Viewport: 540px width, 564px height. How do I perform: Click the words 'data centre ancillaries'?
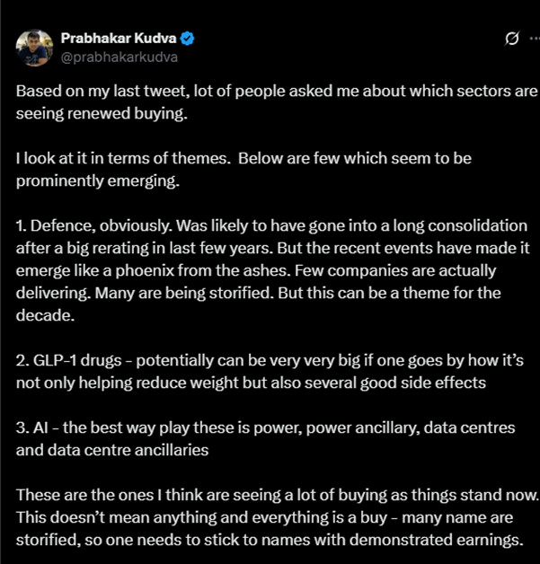click(x=142, y=448)
